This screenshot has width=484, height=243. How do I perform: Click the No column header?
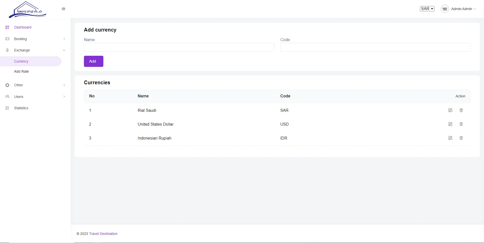92,96
